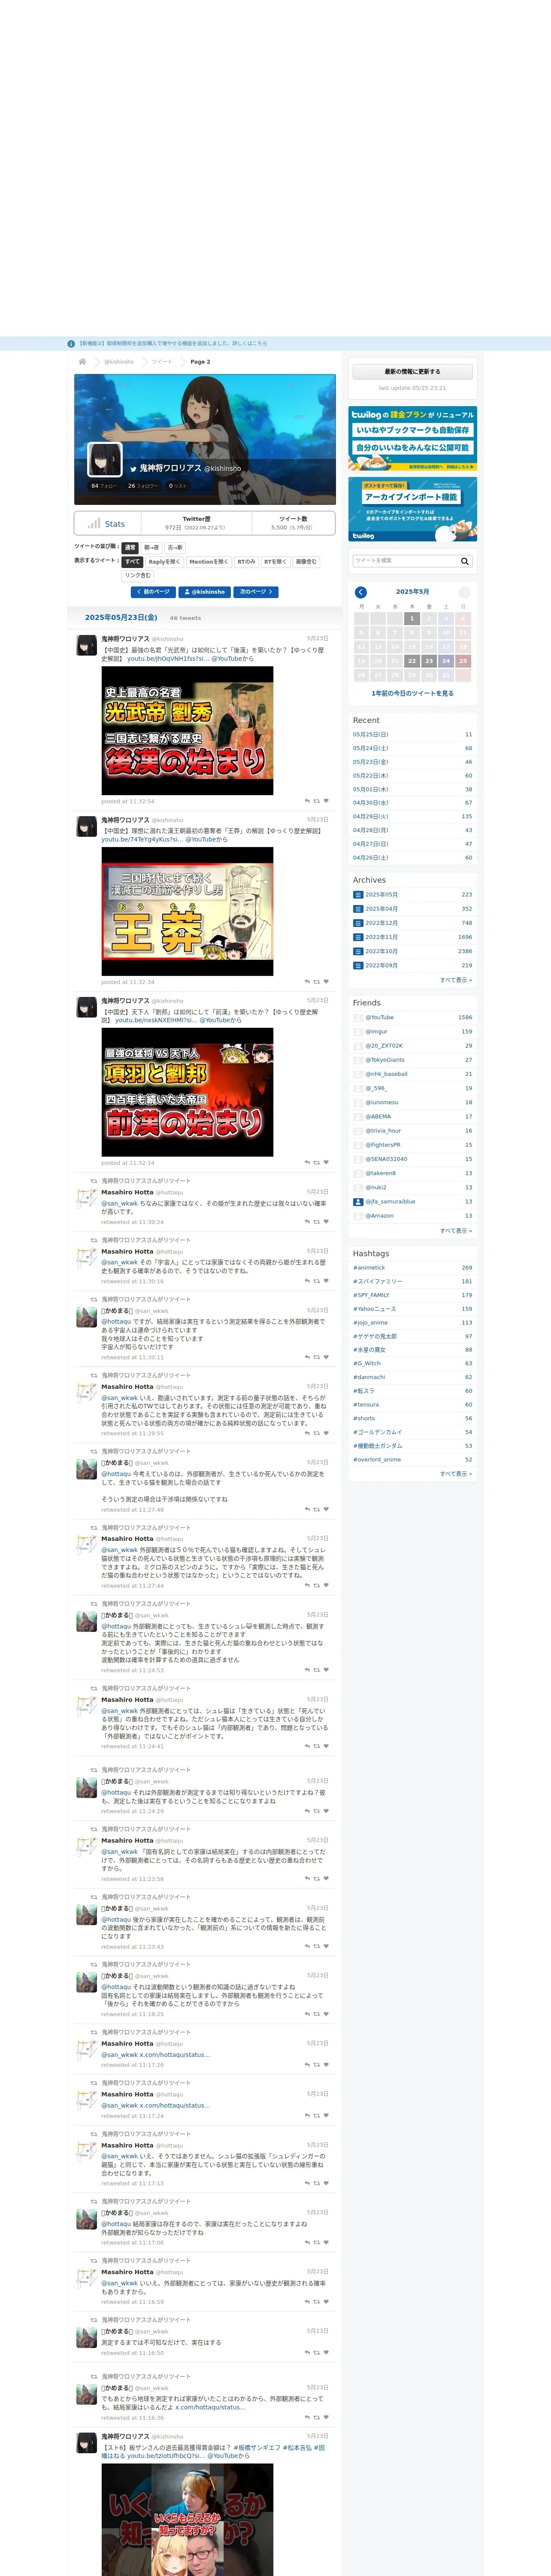Select the 朝→夜 sort order
This screenshot has height=2576, width=551.
pos(151,547)
